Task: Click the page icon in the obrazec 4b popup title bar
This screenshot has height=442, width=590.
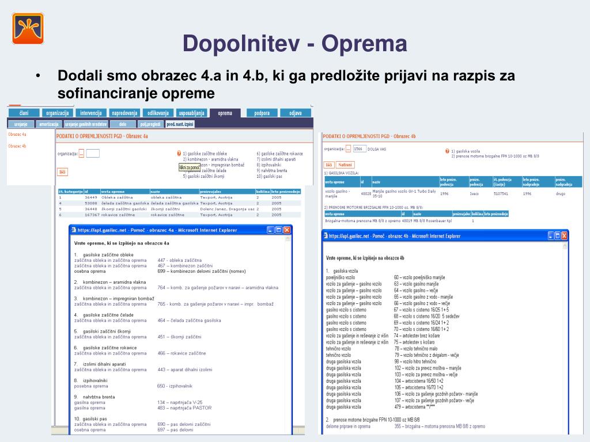Action: [326, 235]
